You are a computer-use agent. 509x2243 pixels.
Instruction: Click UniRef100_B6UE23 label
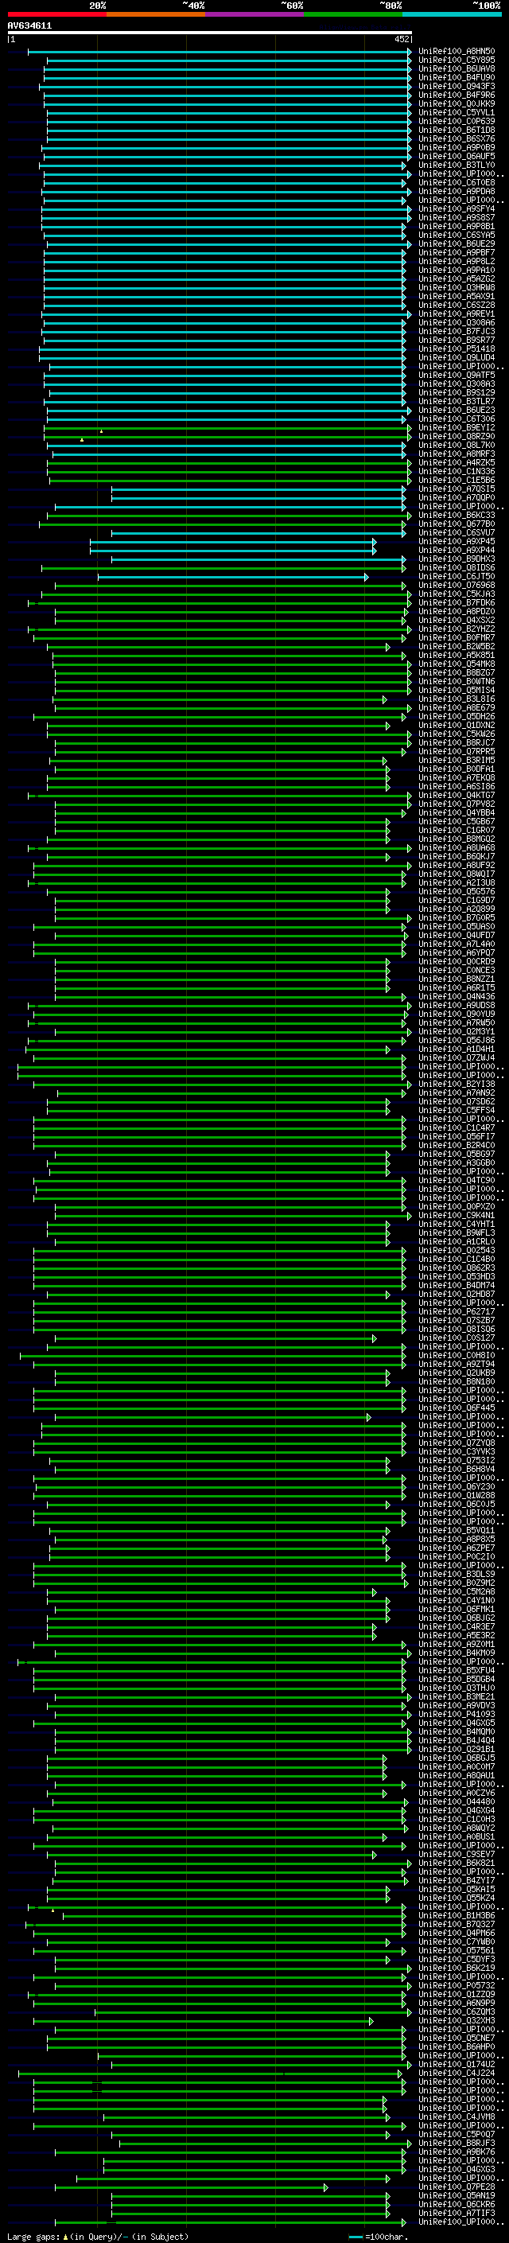(457, 410)
